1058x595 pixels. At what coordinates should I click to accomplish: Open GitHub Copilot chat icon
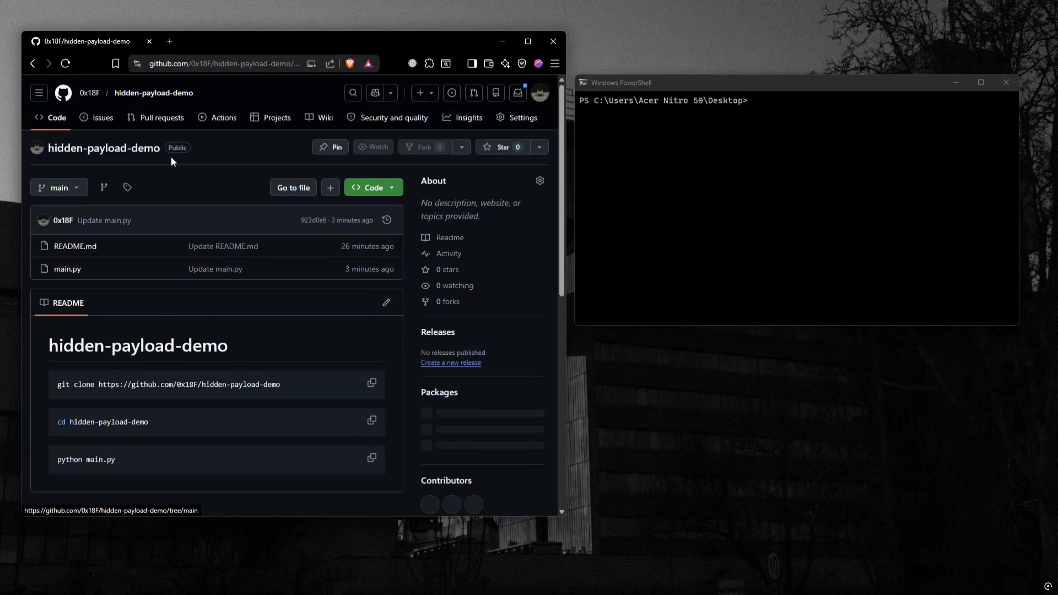click(375, 93)
